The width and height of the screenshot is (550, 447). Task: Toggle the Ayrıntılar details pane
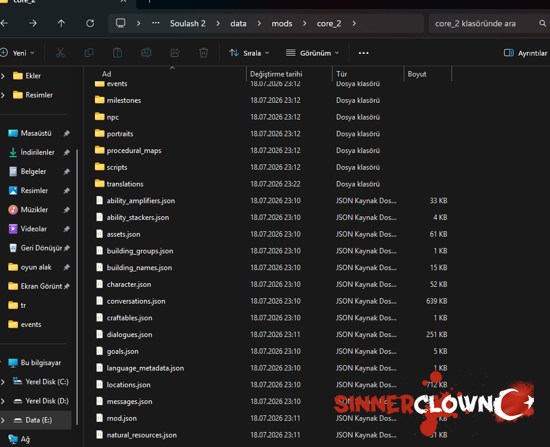pyautogui.click(x=525, y=53)
